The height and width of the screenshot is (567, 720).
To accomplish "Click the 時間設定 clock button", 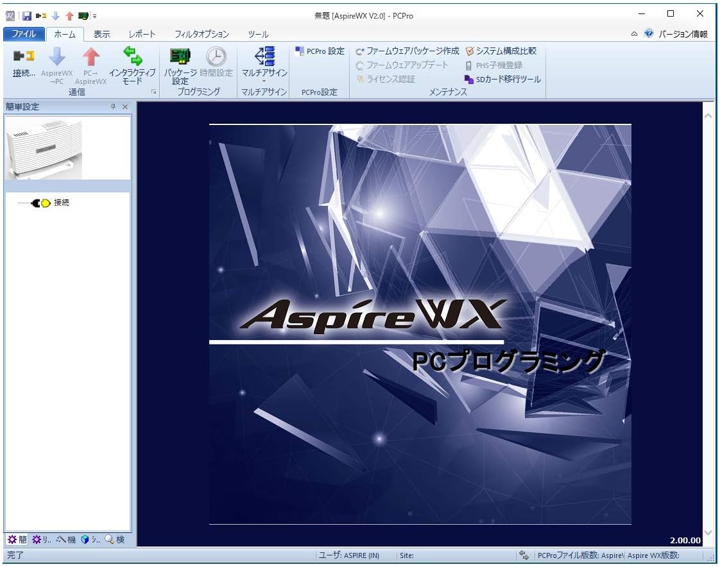I will (x=216, y=62).
